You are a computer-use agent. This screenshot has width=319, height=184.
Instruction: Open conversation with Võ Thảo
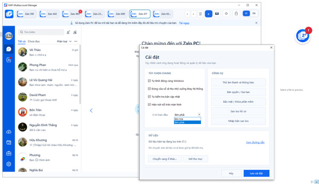click(48, 52)
